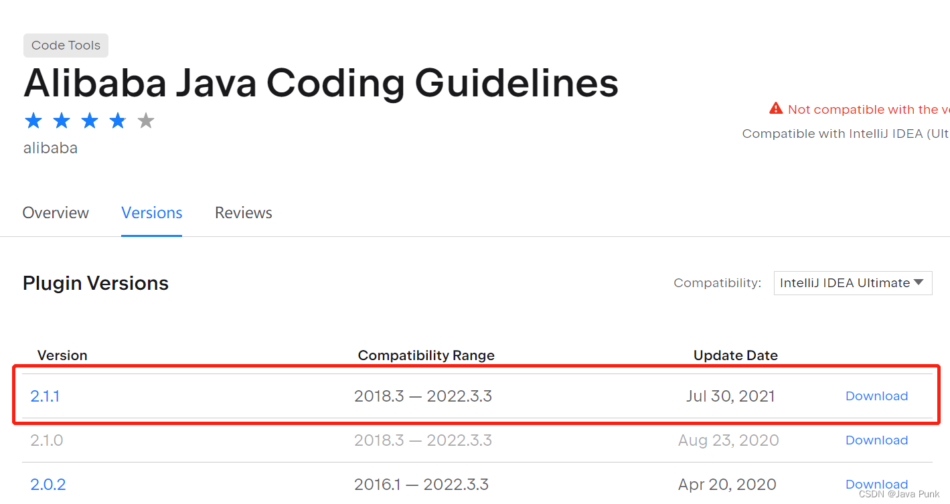Select the Versions tab
This screenshot has width=950, height=504.
click(151, 212)
